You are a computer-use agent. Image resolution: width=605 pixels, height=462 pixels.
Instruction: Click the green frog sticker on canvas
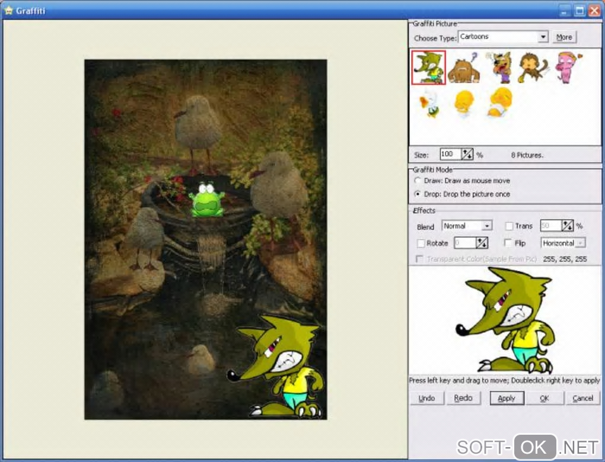coord(206,200)
